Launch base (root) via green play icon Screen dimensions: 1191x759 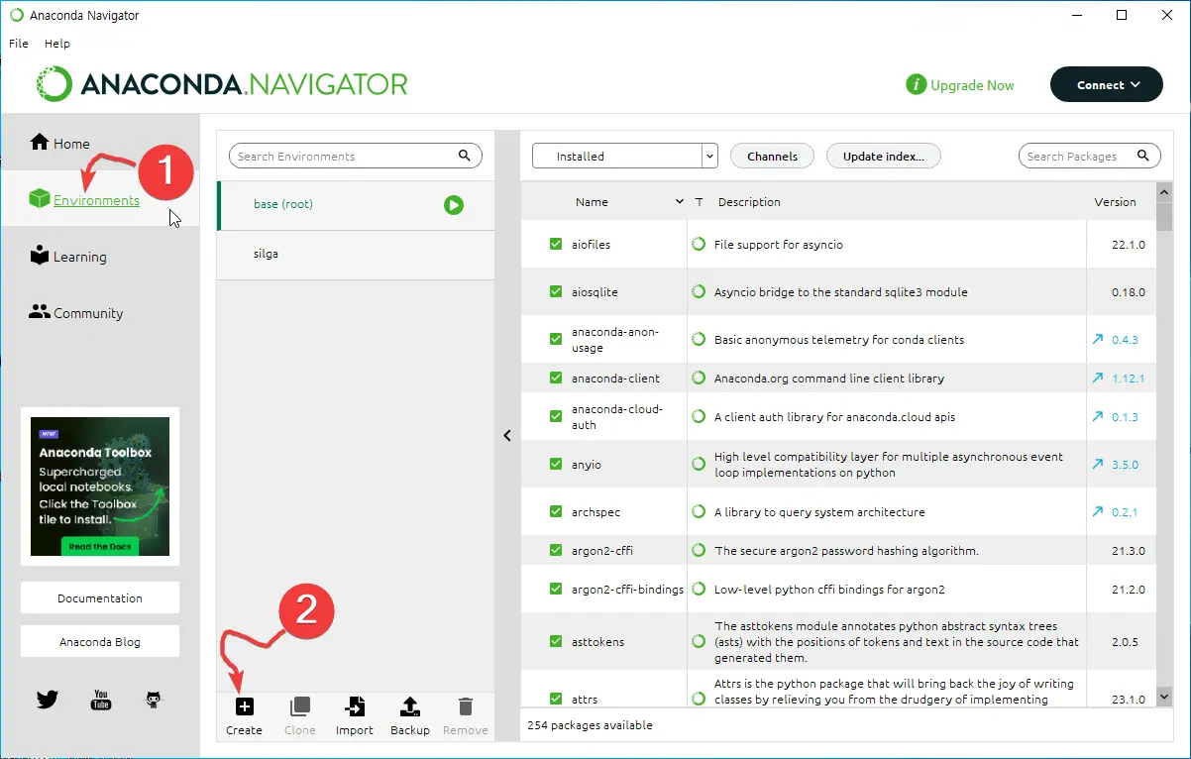pyautogui.click(x=454, y=205)
